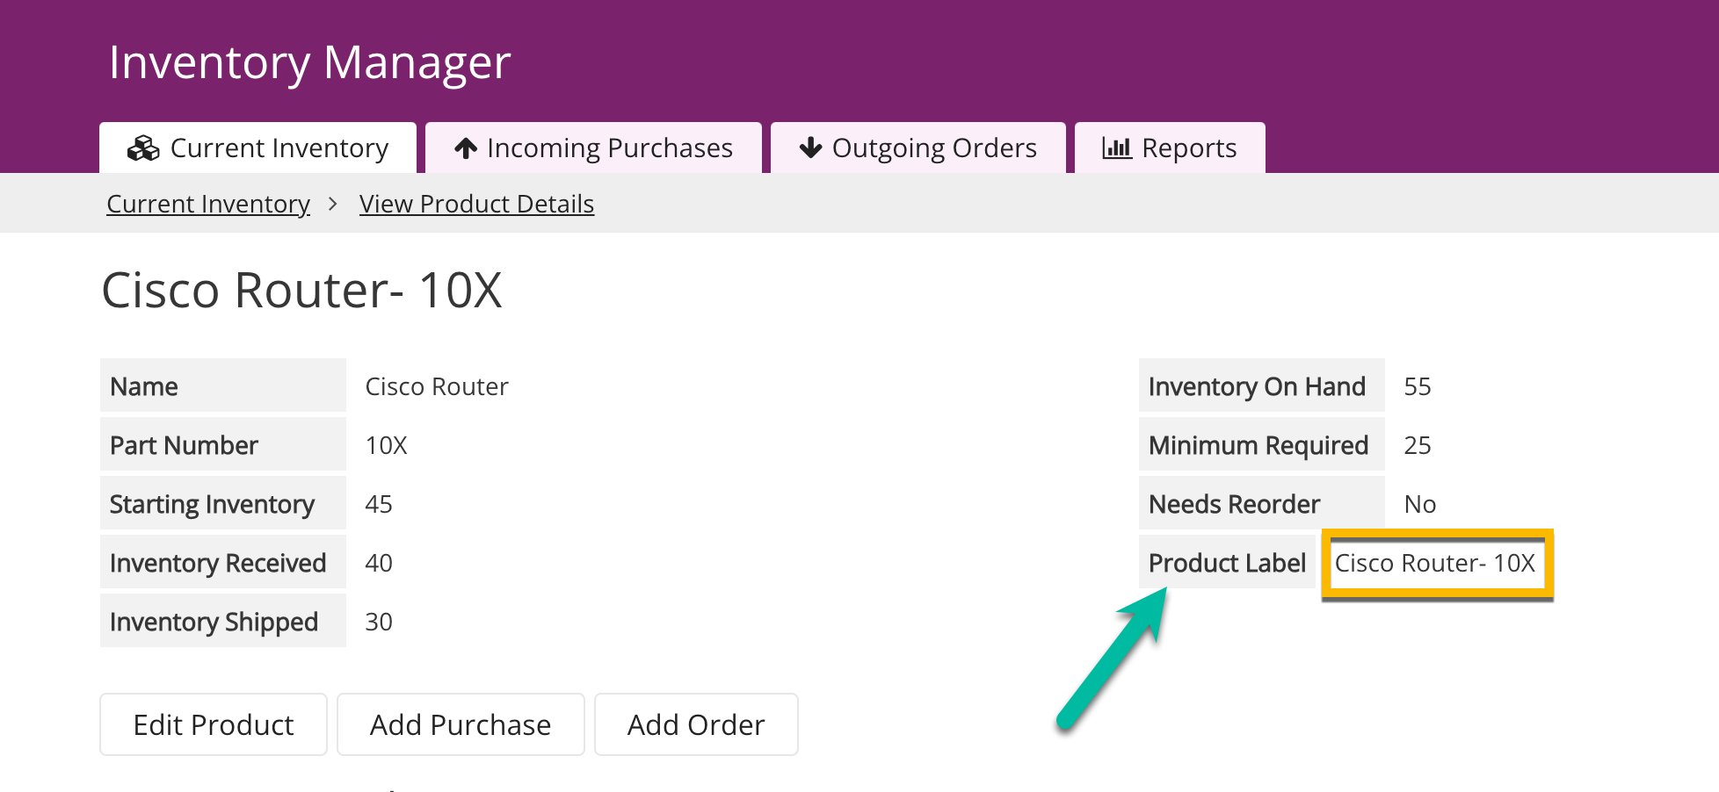The width and height of the screenshot is (1719, 792).
Task: Click the Inventory Manager header title
Action: (309, 62)
